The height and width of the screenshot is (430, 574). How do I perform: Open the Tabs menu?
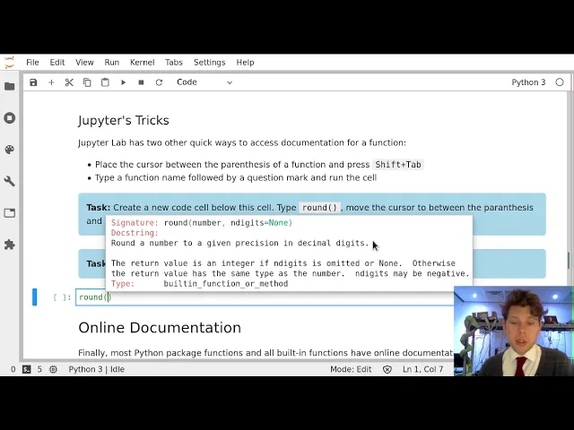tap(173, 62)
